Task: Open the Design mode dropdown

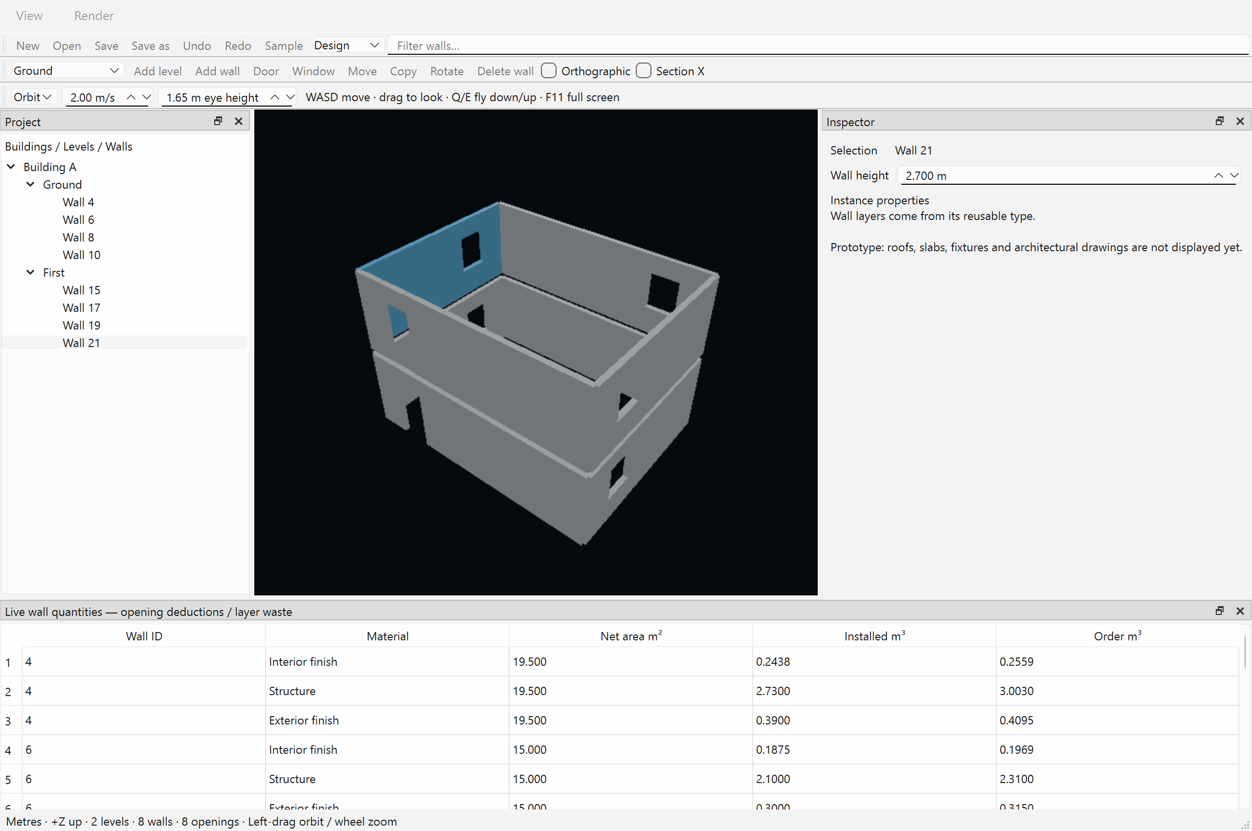Action: pos(347,45)
